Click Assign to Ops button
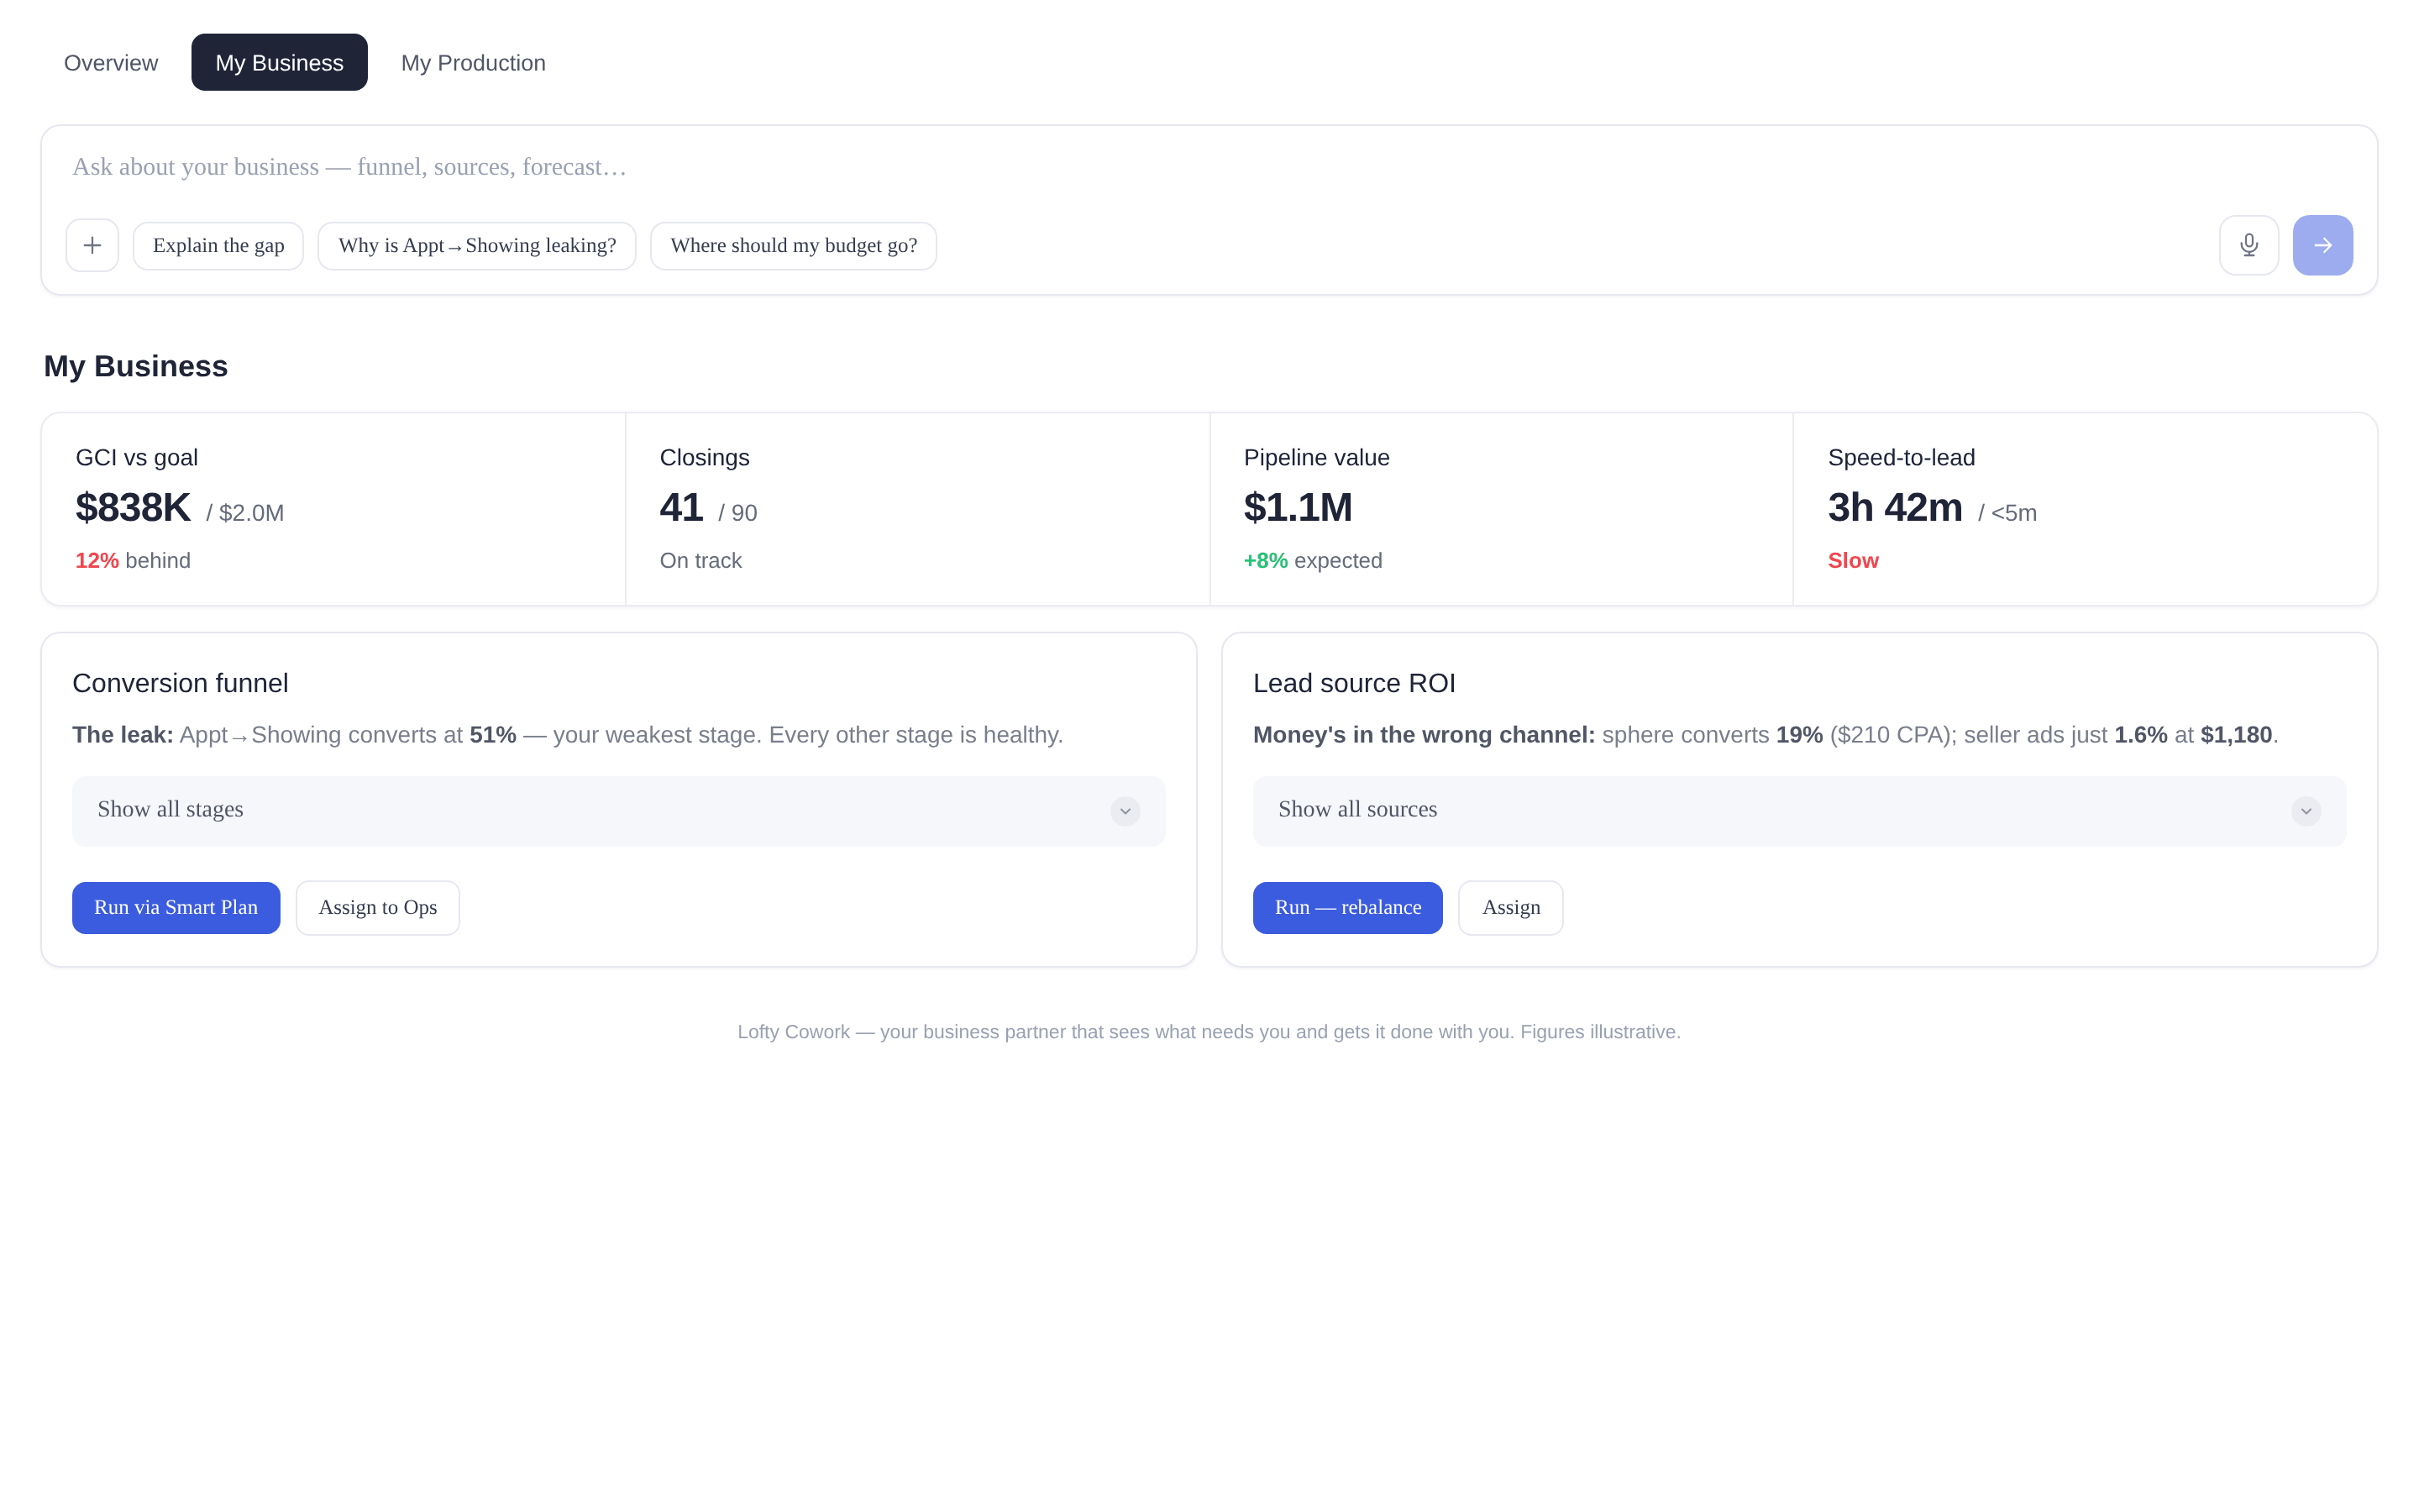Viewport: 2419px width, 1512px height. 378,908
